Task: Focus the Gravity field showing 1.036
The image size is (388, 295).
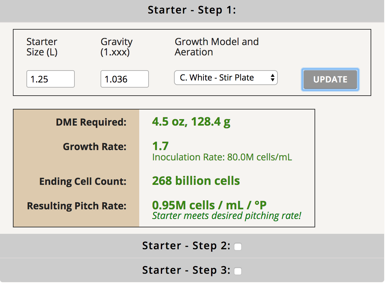Action: pos(124,79)
